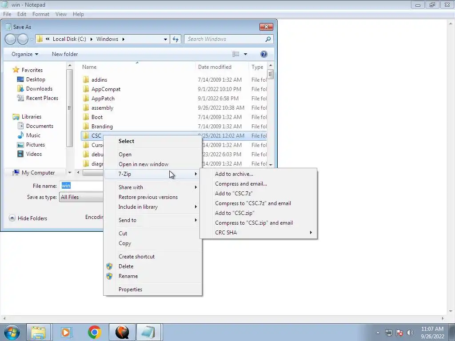455x341 pixels.
Task: Click the refresh button beside the address bar
Action: point(176,39)
